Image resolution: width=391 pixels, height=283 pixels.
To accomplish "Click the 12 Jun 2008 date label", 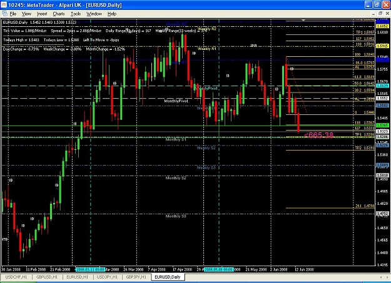I will tap(304, 269).
